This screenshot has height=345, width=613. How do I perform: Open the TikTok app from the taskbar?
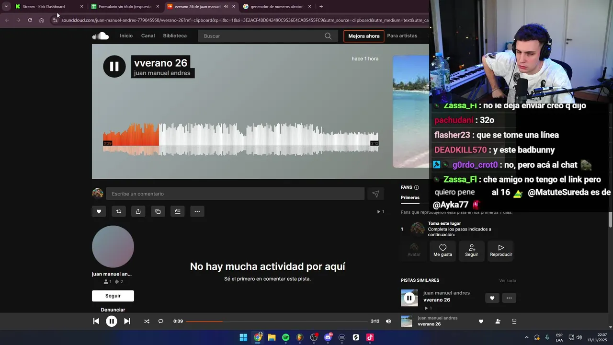370,337
